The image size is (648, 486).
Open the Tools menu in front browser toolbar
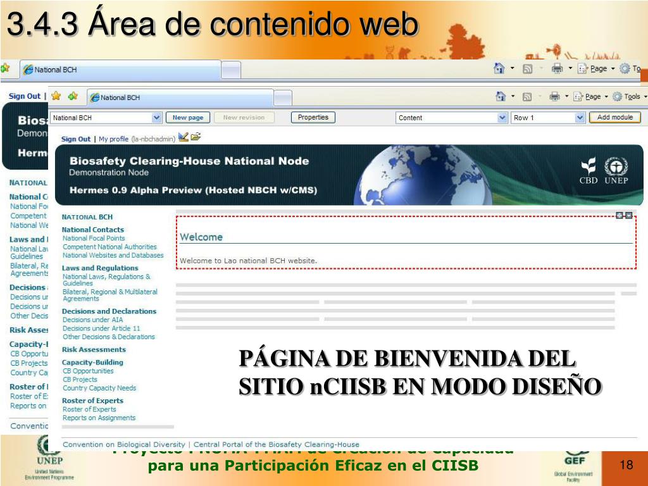(630, 96)
